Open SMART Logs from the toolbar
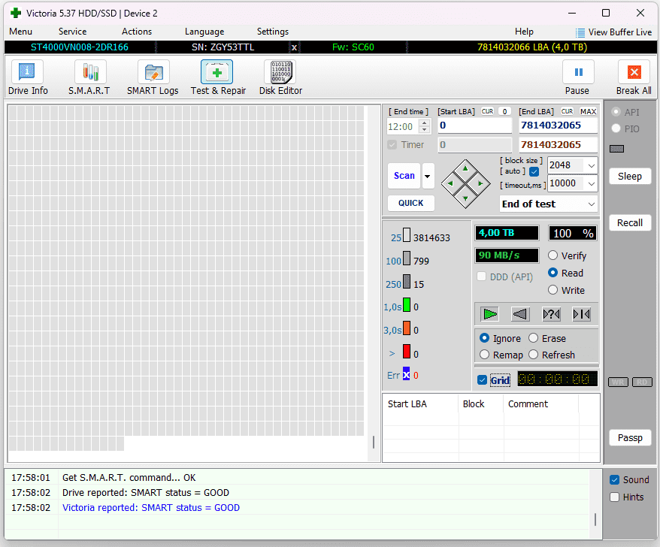This screenshot has width=660, height=547. tap(153, 73)
